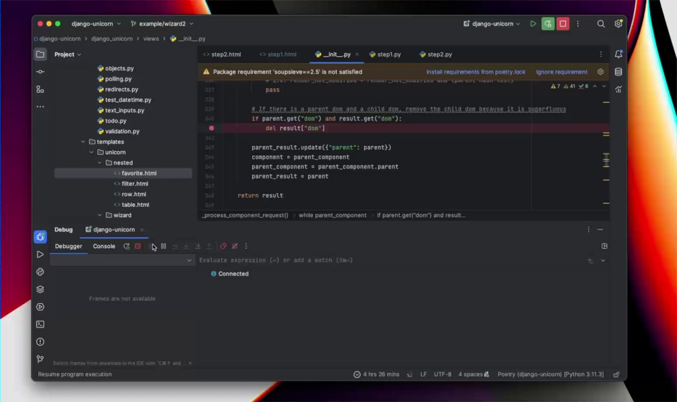Open the Services layers tool window
677x402 pixels.
pos(40,289)
